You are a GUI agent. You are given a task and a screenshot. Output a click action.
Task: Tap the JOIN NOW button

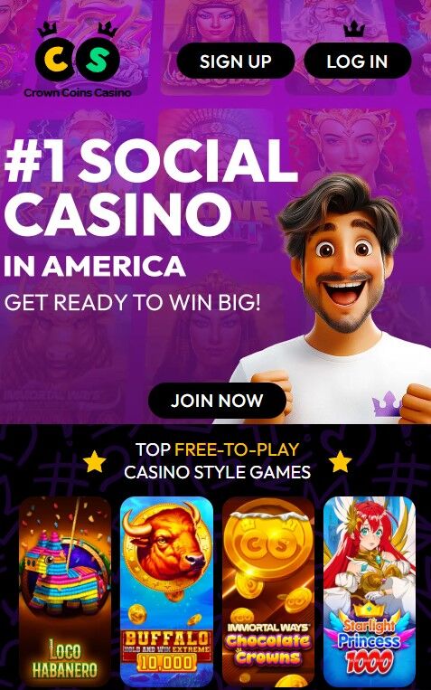217,400
